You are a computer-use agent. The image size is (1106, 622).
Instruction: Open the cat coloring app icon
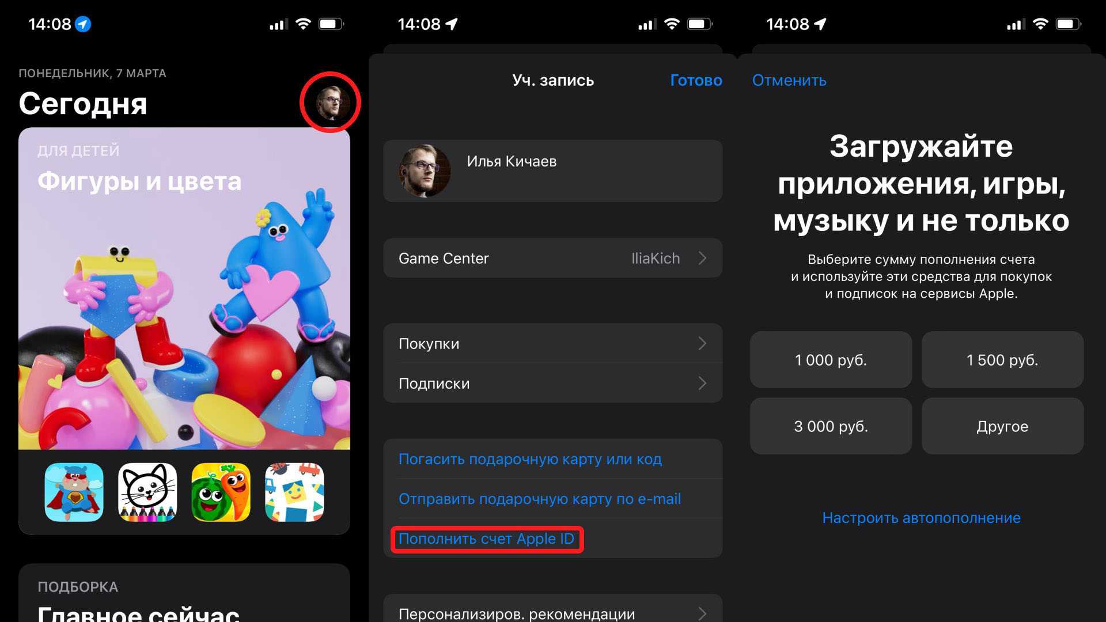[x=147, y=492]
